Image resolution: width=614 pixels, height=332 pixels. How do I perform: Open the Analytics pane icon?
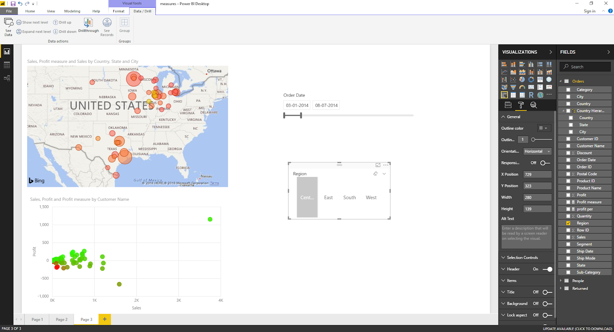click(x=533, y=105)
